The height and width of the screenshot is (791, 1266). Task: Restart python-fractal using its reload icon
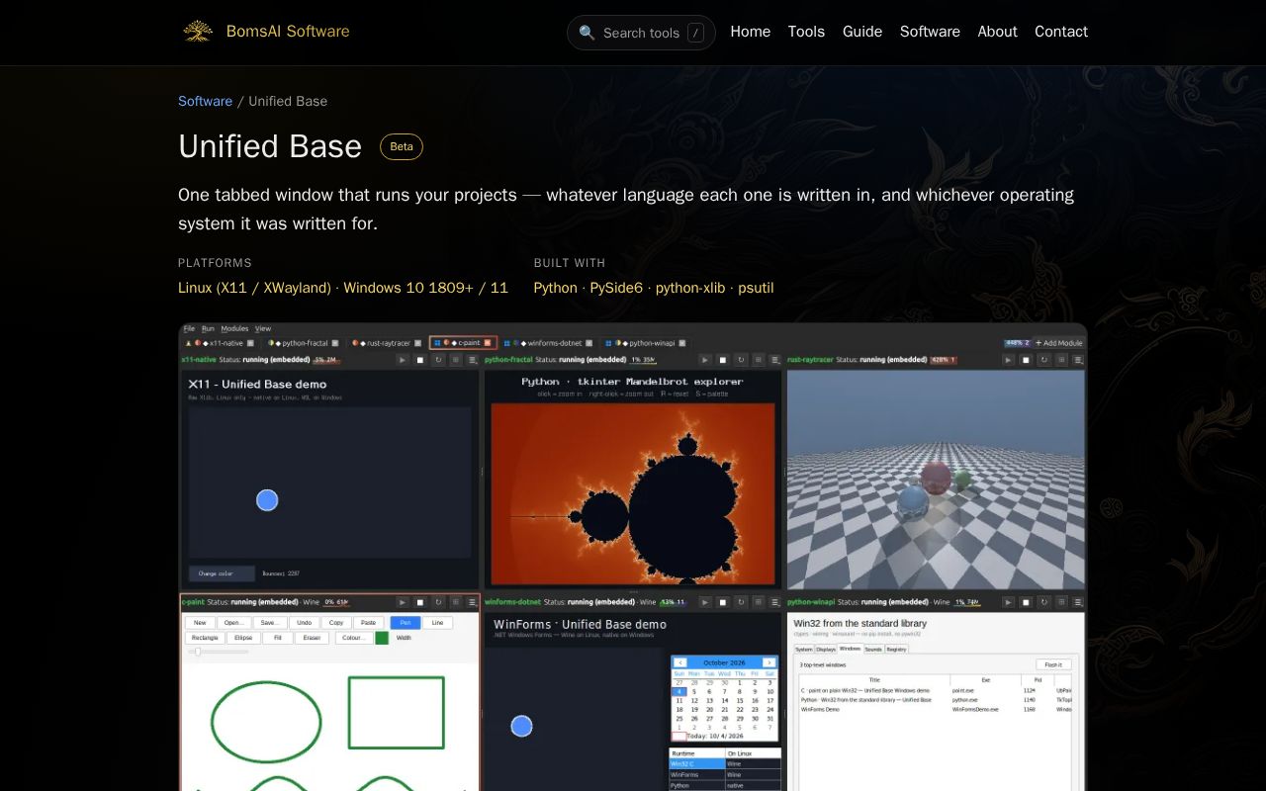pos(741,360)
